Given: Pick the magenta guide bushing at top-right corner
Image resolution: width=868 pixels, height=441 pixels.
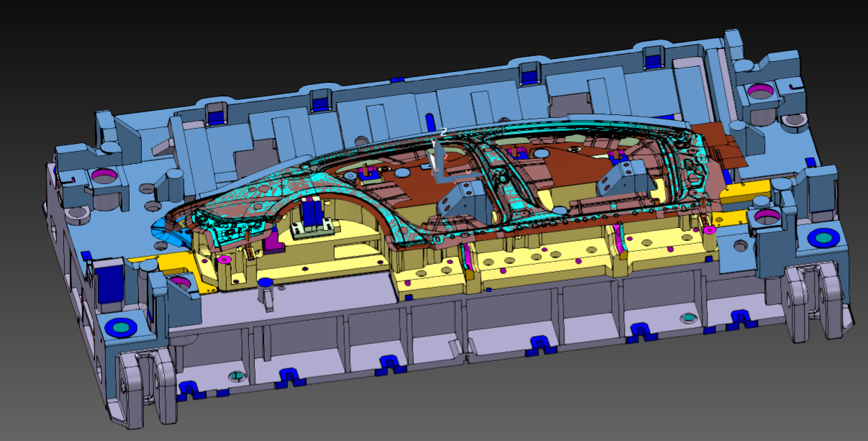Looking at the screenshot, I should click(760, 91).
